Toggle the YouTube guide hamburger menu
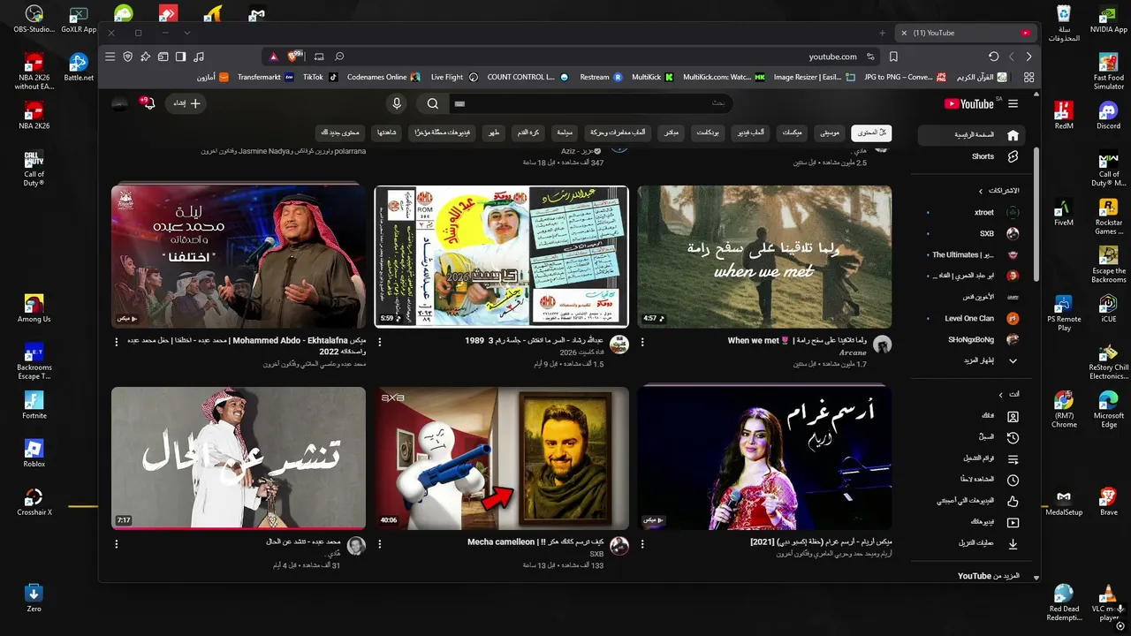 (1013, 103)
